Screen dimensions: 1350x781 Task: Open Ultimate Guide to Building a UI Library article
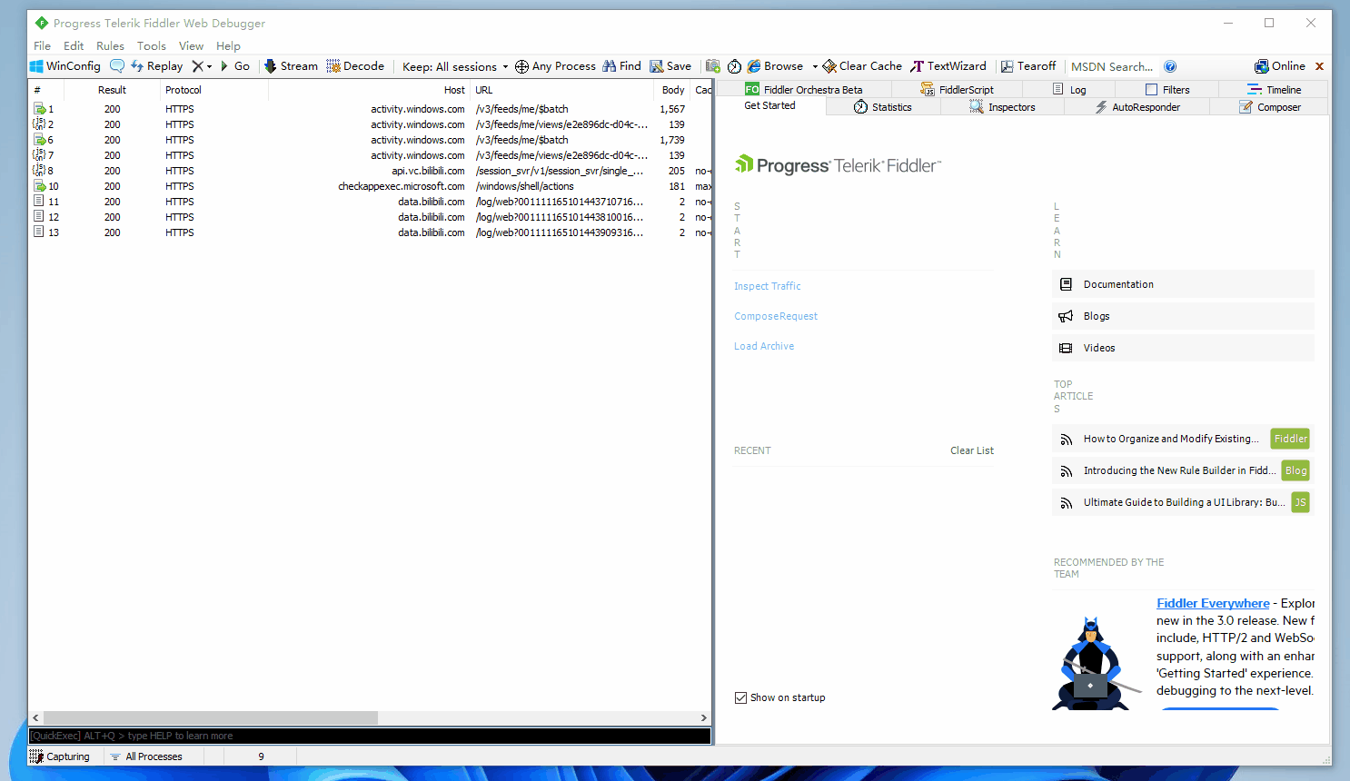click(1183, 502)
